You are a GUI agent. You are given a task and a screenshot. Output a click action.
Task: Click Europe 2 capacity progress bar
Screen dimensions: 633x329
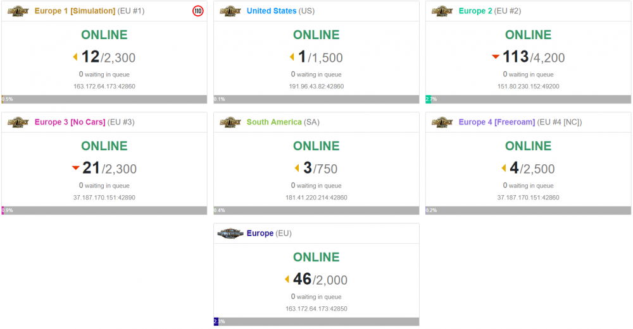(528, 99)
